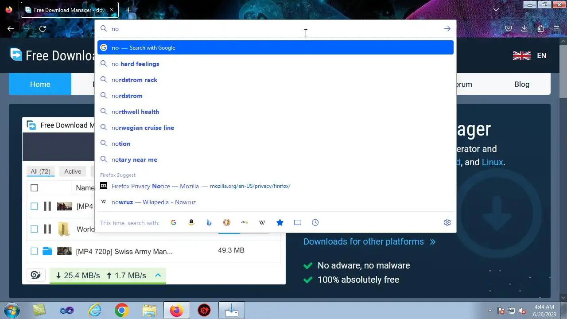This screenshot has height=319, width=567.
Task: Search this time with Bing icon
Action: tap(209, 222)
